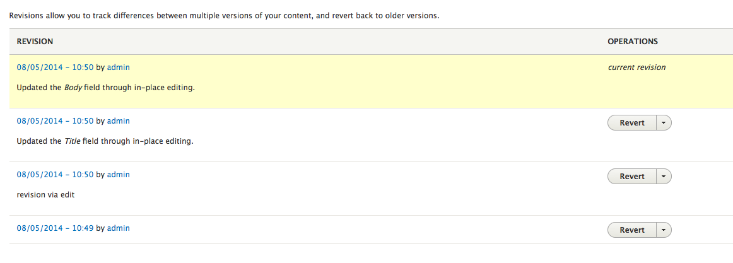Click the REVISION column header

pos(35,42)
